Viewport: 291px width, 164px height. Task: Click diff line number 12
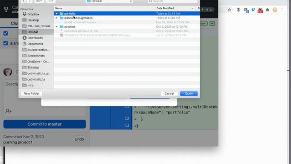127,118
